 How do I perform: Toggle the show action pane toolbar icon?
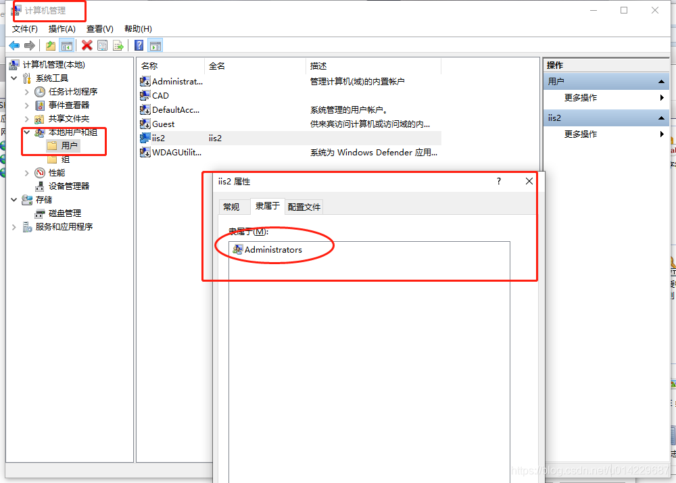155,45
